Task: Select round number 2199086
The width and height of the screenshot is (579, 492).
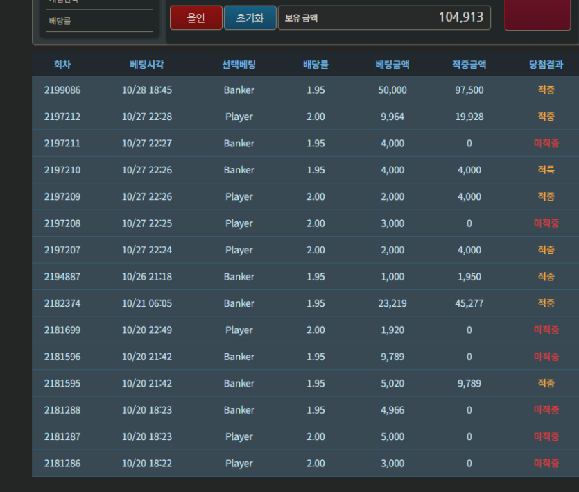Action: (62, 90)
